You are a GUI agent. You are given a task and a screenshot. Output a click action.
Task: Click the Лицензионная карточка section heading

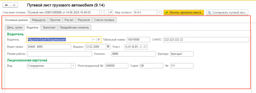tap(27, 60)
